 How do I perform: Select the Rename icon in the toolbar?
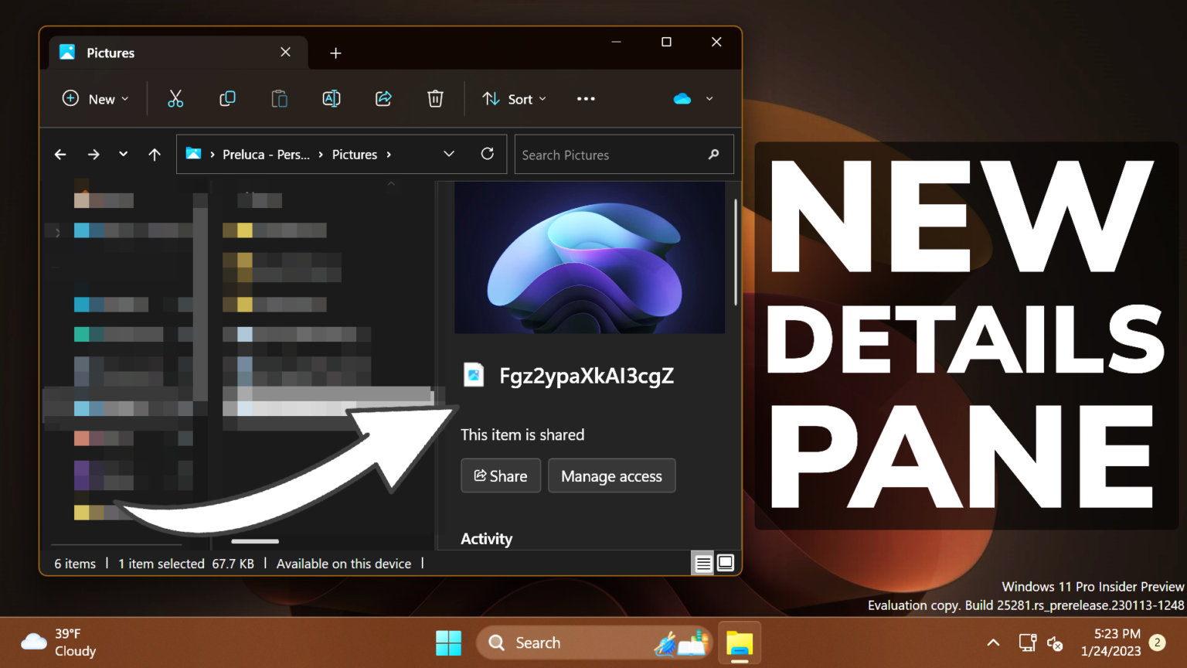pos(331,98)
